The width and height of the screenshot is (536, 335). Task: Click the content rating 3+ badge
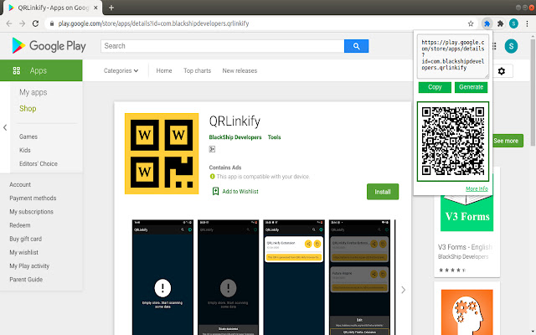tap(212, 149)
